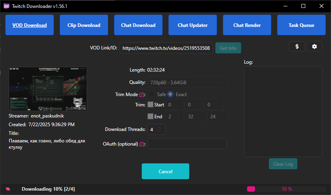Click the Created date 7/22/2025 9:36:29 PM

click(51, 125)
